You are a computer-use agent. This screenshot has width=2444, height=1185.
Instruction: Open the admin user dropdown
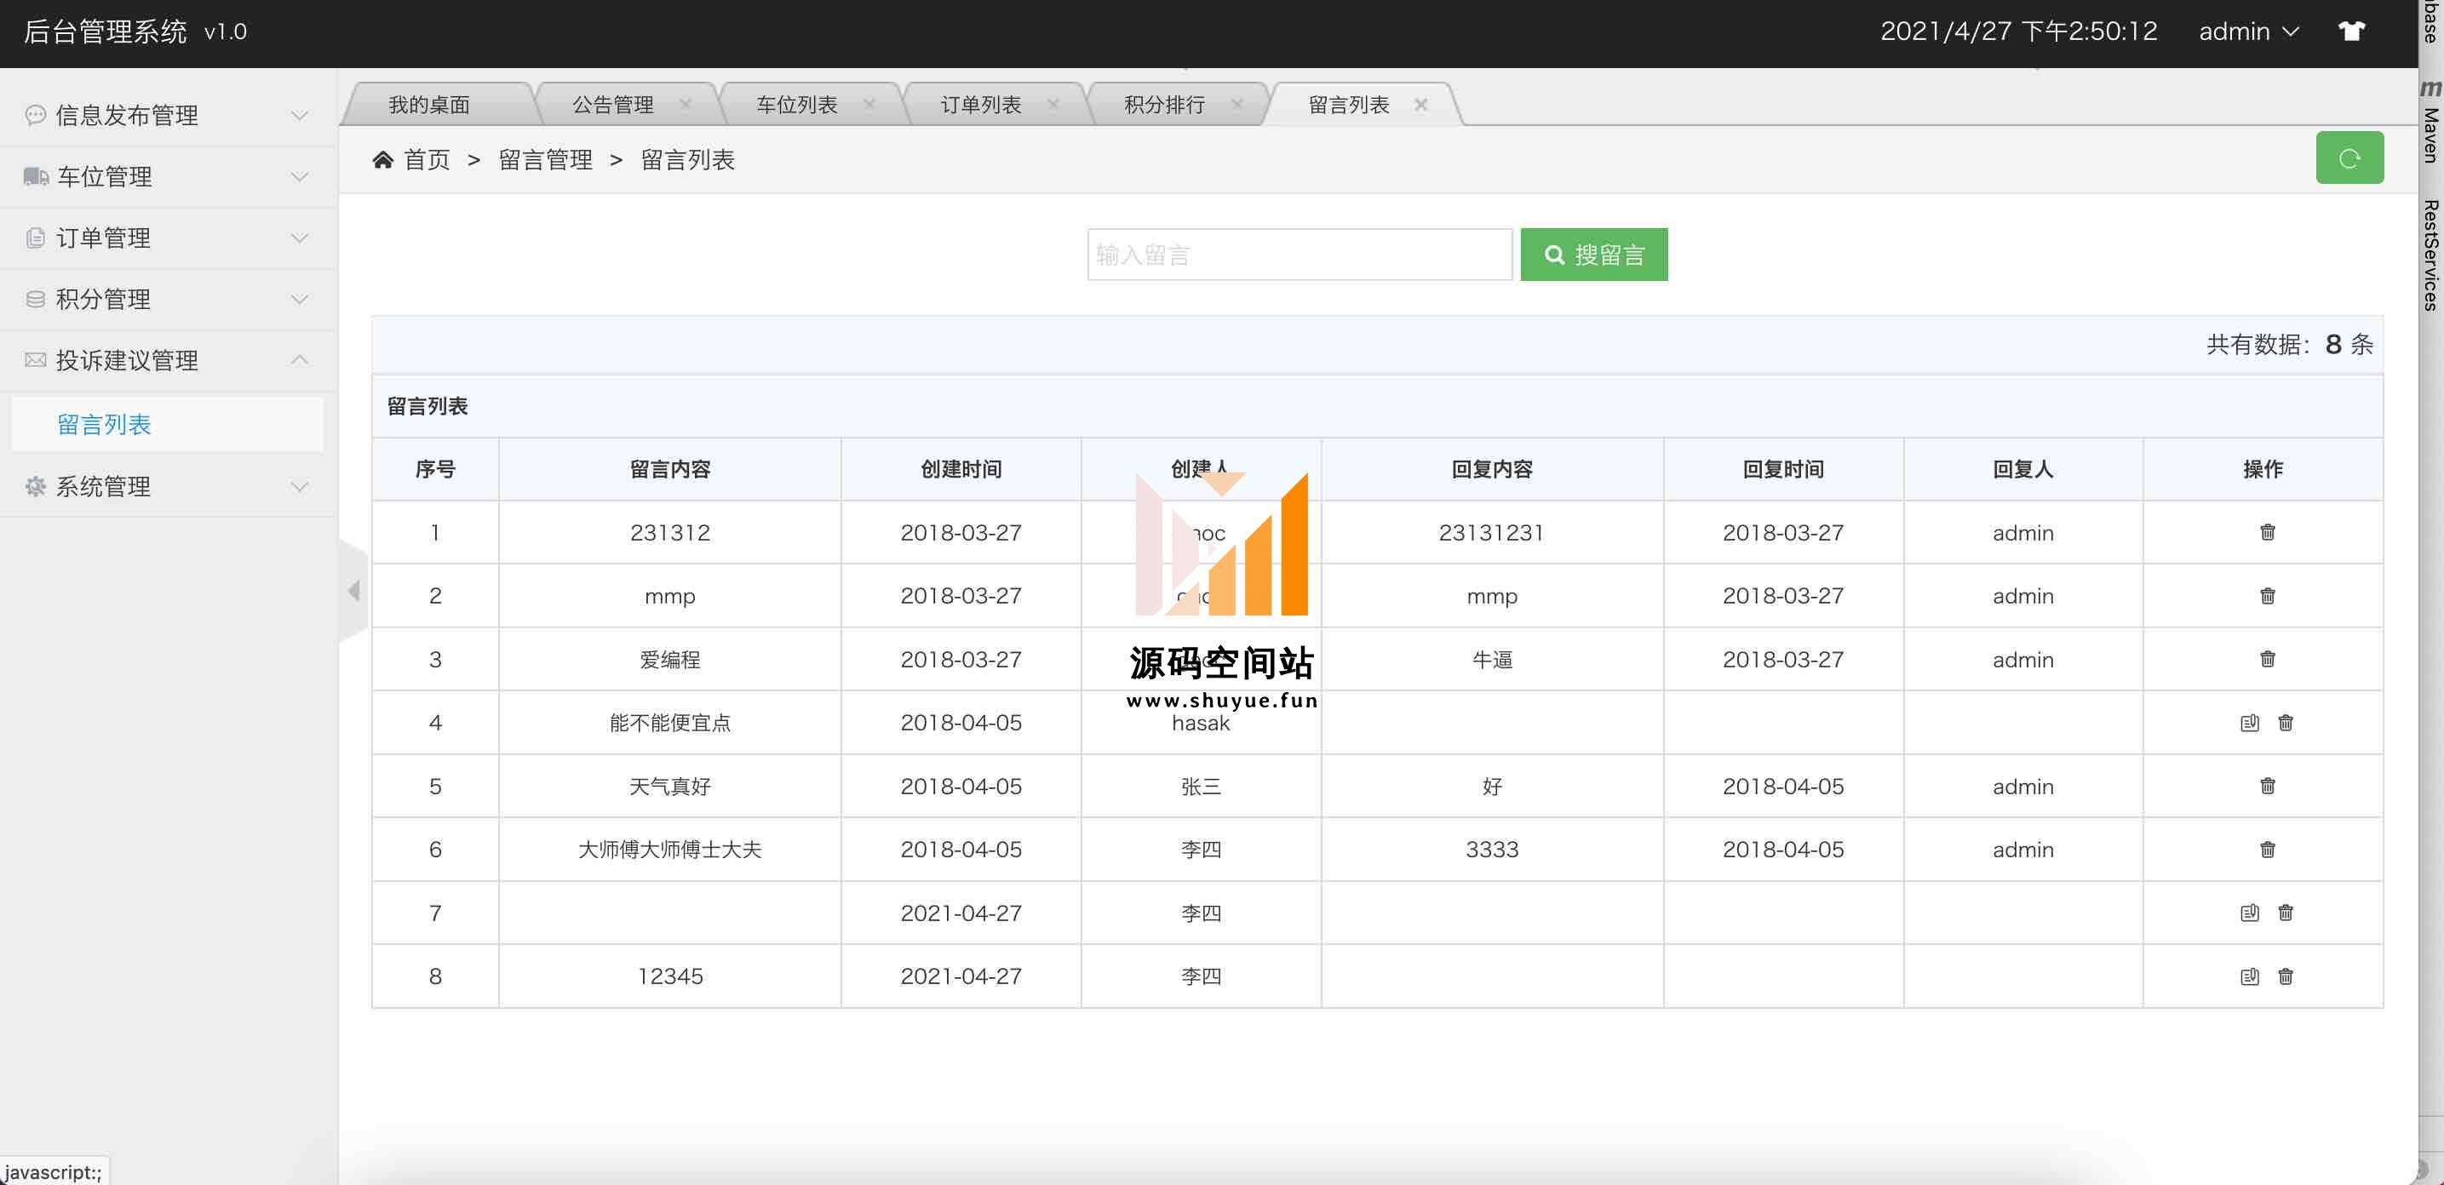click(2247, 31)
